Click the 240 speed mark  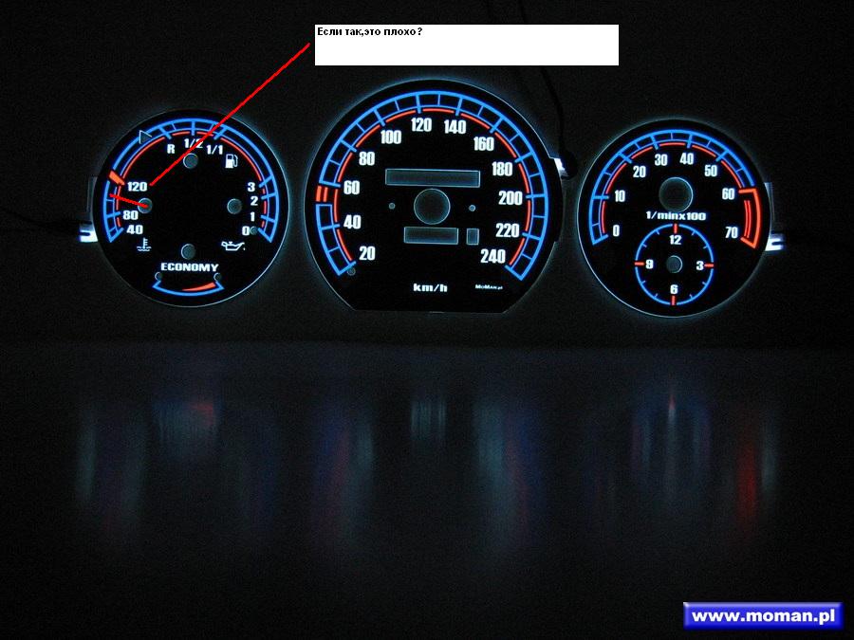pos(492,256)
